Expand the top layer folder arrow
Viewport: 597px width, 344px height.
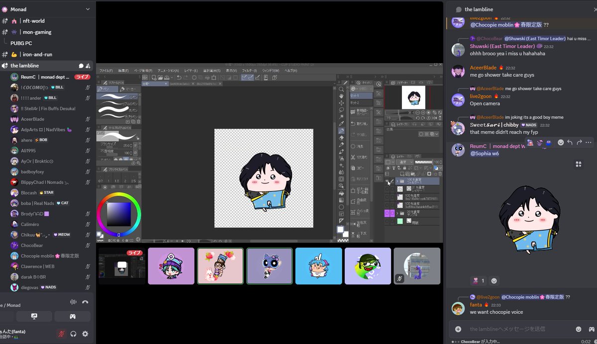397,181
